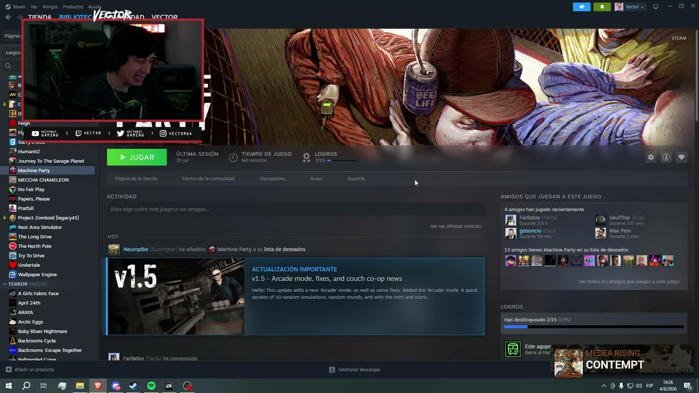Type field: Diles algo sobre este juego

[295, 209]
